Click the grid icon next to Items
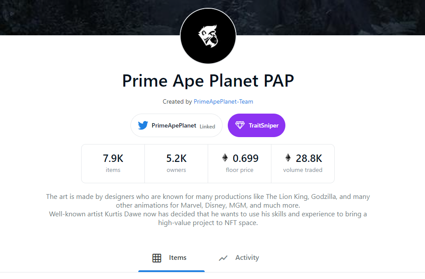Viewport: 425px width, 279px height. click(157, 258)
